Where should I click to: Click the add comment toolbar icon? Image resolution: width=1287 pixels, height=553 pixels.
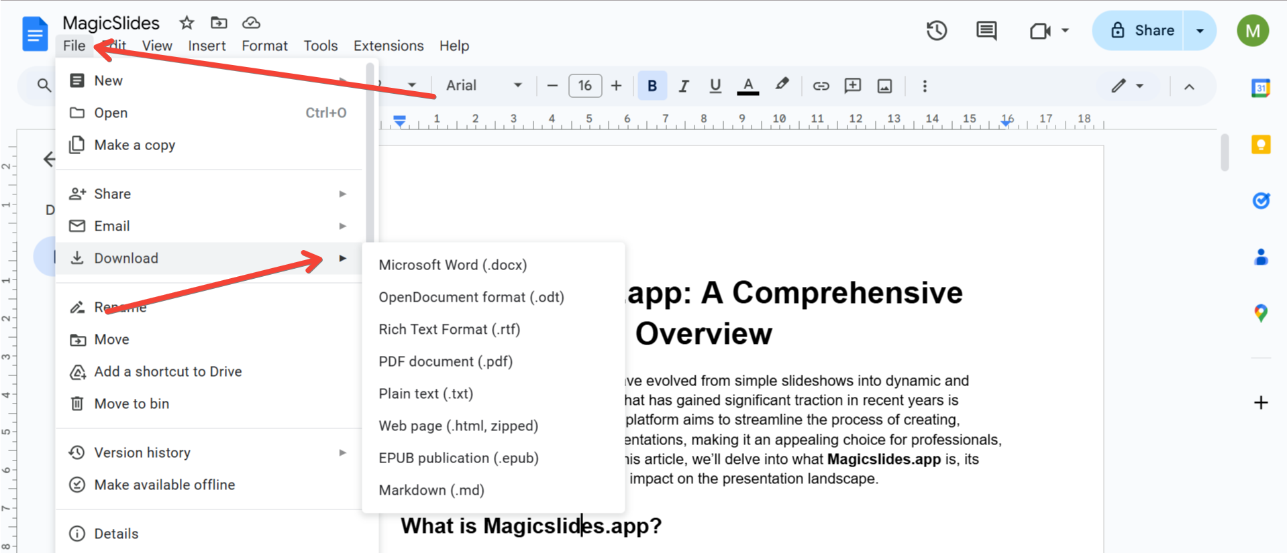pos(852,86)
